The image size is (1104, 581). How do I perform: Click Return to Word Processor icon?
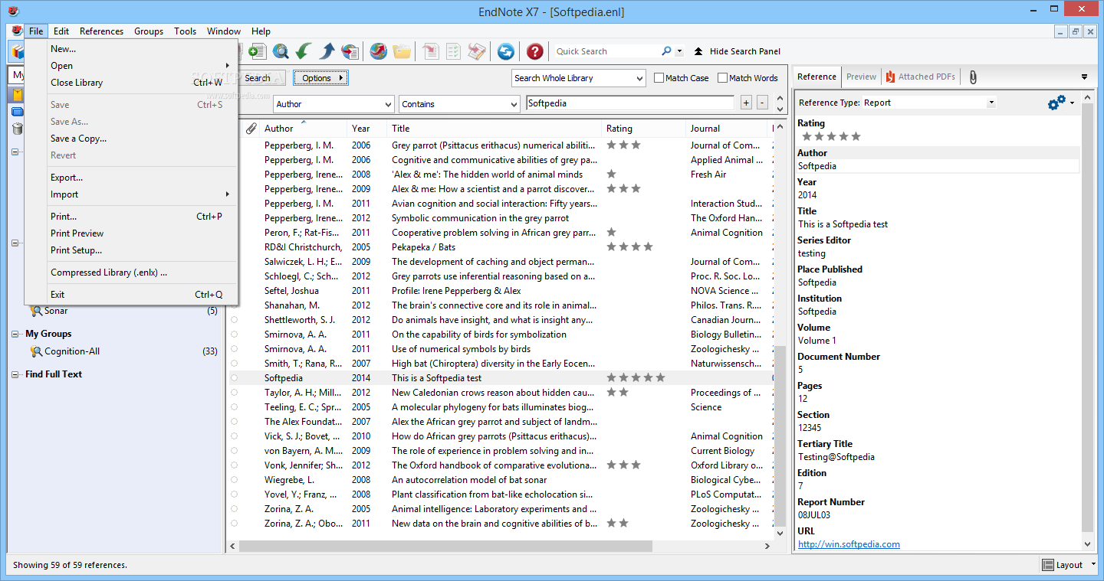point(477,51)
